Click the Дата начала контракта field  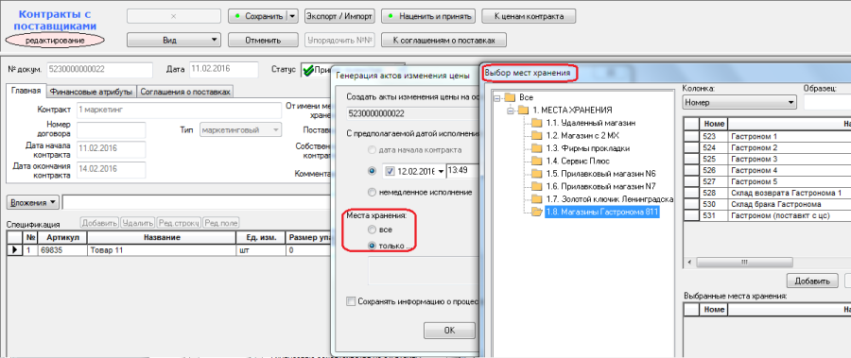pyautogui.click(x=112, y=148)
